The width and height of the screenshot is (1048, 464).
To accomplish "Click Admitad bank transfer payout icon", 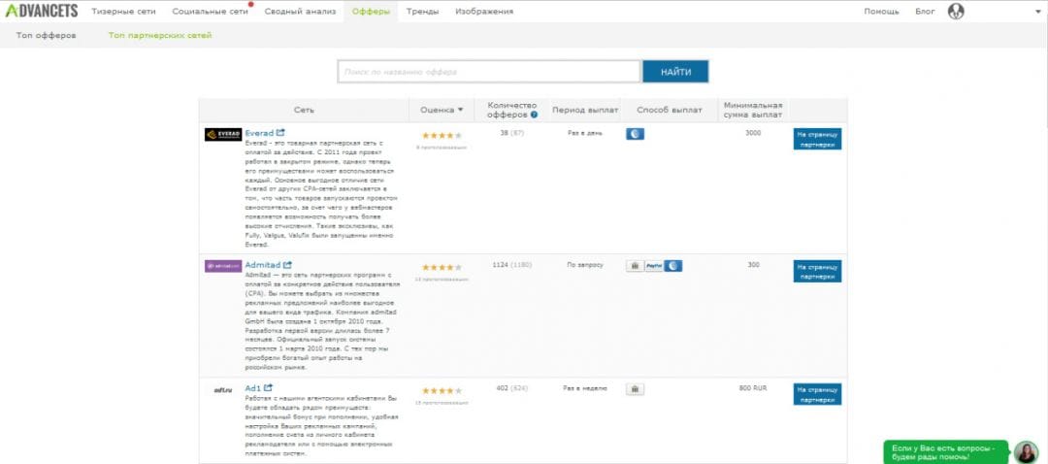I will tap(635, 265).
